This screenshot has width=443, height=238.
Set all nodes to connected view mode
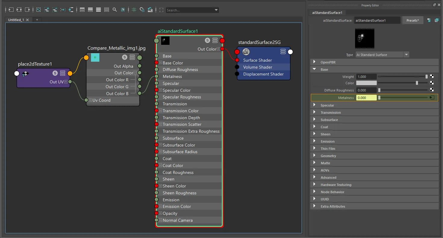click(x=90, y=10)
